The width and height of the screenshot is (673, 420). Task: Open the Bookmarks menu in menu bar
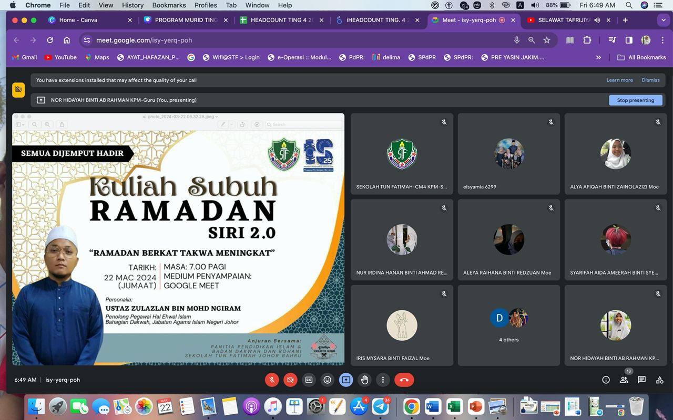[x=169, y=5]
